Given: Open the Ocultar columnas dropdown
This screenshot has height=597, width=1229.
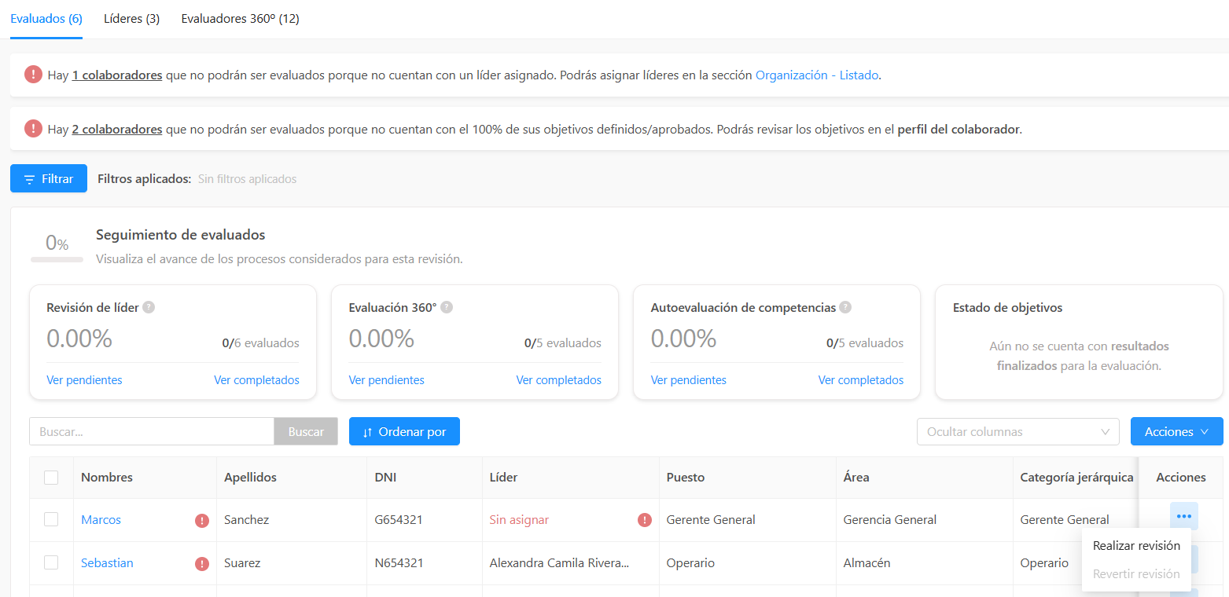Looking at the screenshot, I should (1017, 431).
